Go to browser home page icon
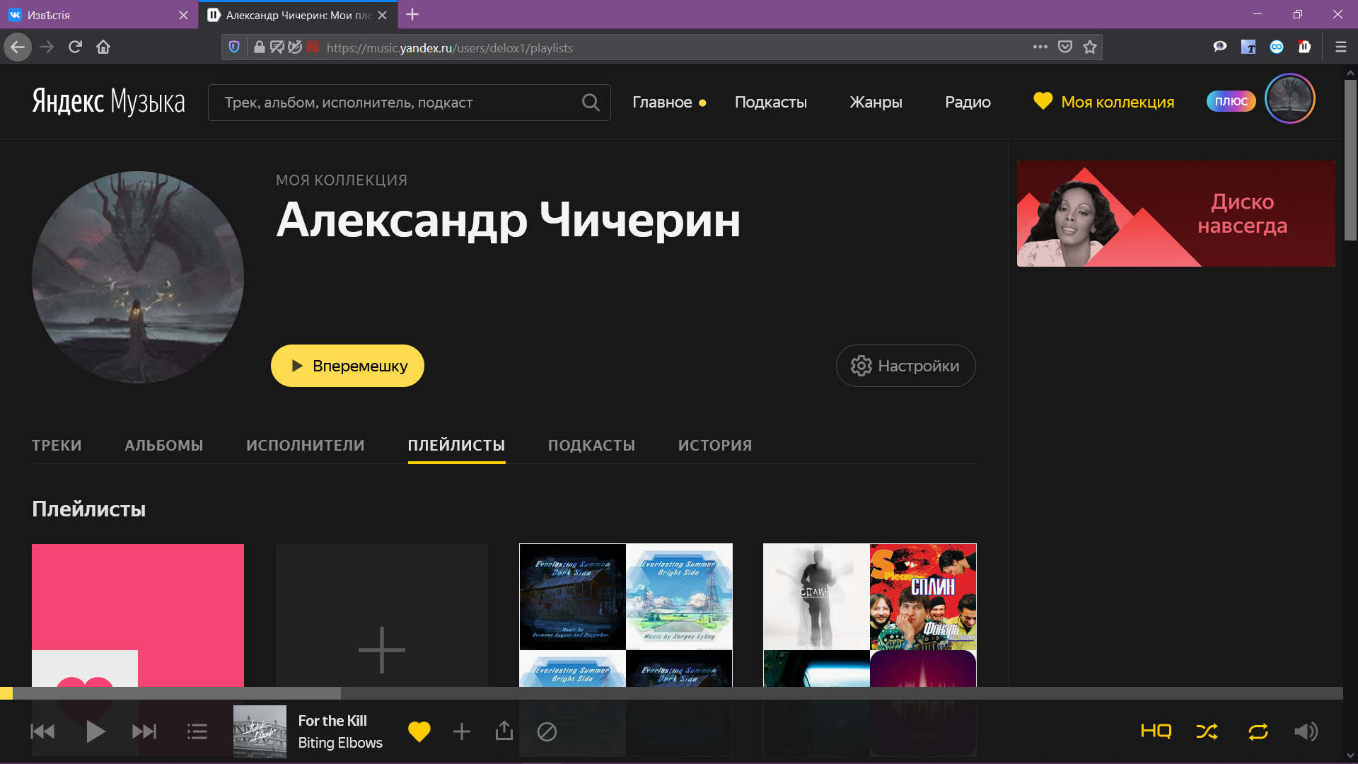The width and height of the screenshot is (1358, 764). [103, 47]
